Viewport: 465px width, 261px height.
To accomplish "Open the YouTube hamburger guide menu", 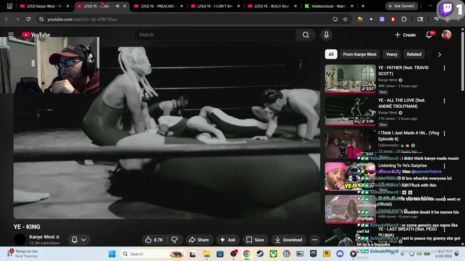I will 11,35.
